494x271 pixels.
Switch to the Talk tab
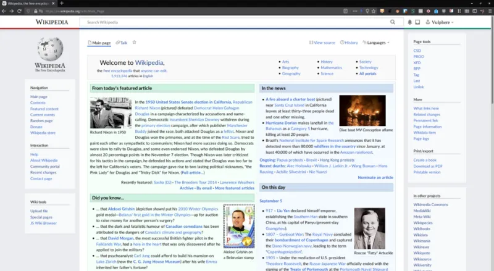pos(122,43)
